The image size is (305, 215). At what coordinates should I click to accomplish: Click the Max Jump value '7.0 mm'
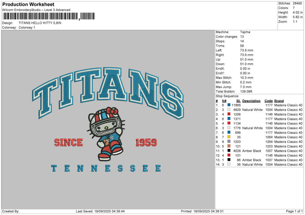246,87
